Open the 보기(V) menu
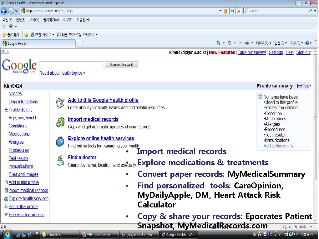The width and height of the screenshot is (319, 239). tap(34, 20)
